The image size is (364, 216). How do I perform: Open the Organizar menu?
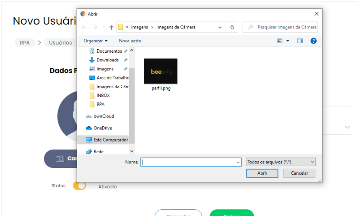[x=96, y=41]
